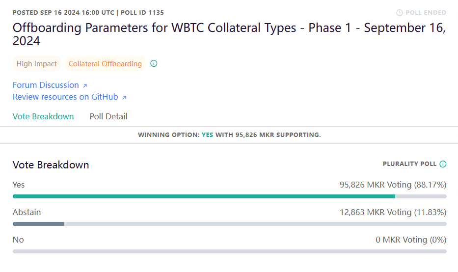Select the Collateral Offboarding tag
458x272 pixels.
tap(105, 63)
